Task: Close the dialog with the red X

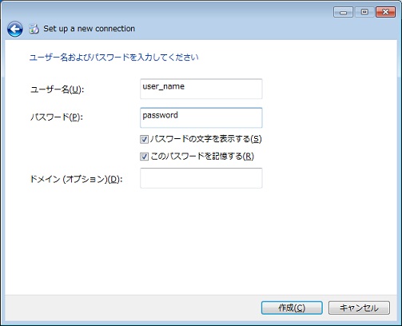Action: point(385,12)
